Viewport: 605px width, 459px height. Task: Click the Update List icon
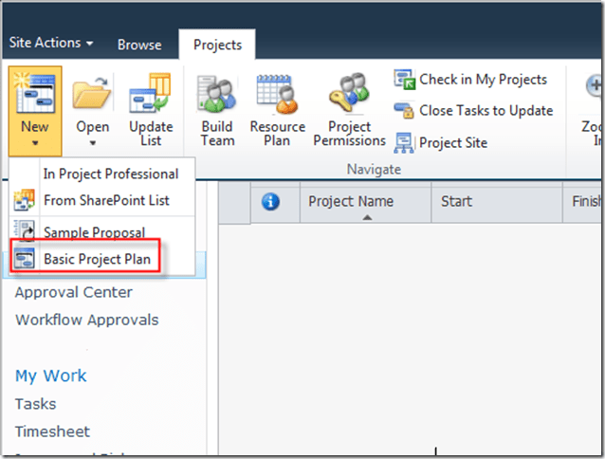pos(151,95)
